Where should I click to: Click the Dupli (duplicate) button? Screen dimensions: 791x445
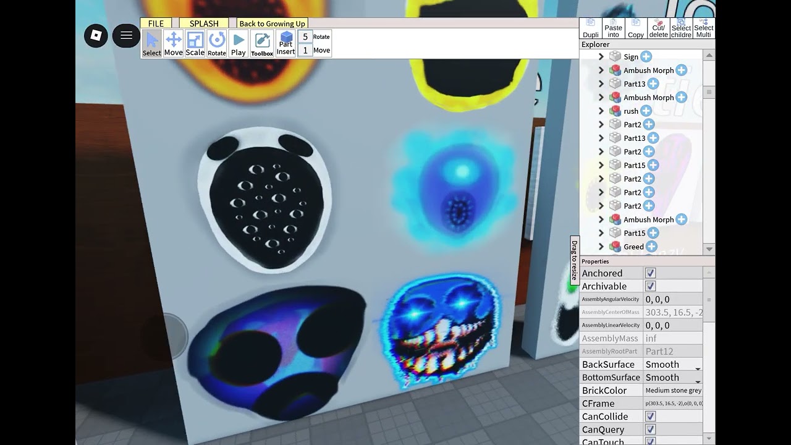click(x=591, y=28)
